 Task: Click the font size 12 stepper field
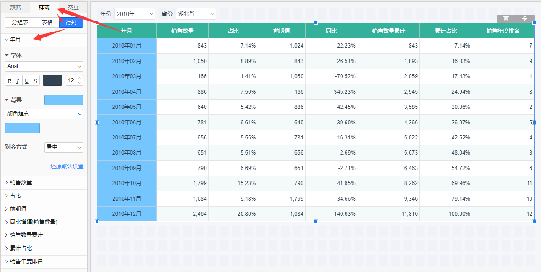click(x=71, y=81)
